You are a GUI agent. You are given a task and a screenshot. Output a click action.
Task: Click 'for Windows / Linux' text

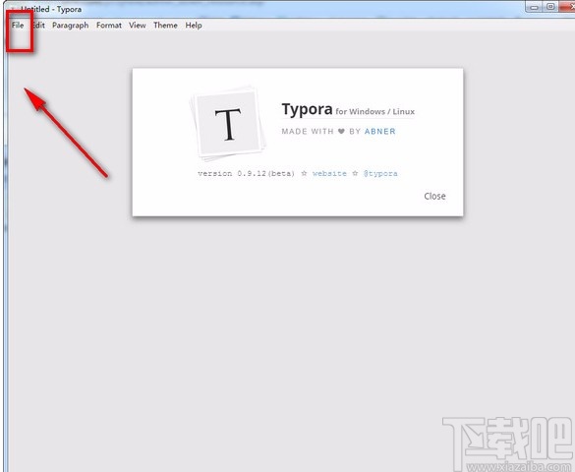pos(374,111)
